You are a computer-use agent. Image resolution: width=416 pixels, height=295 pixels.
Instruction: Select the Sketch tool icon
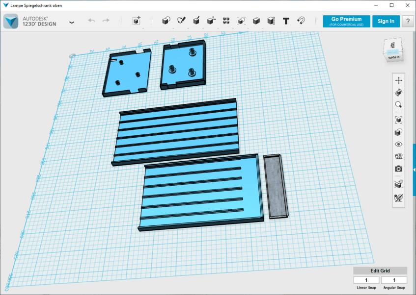click(181, 21)
